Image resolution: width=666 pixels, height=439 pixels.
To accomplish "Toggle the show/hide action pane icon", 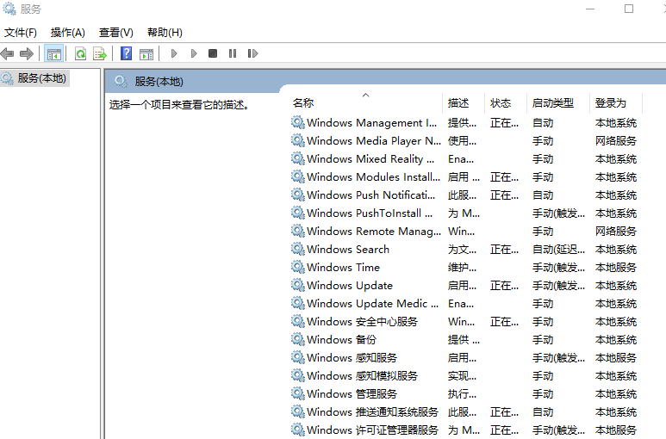I will (146, 53).
